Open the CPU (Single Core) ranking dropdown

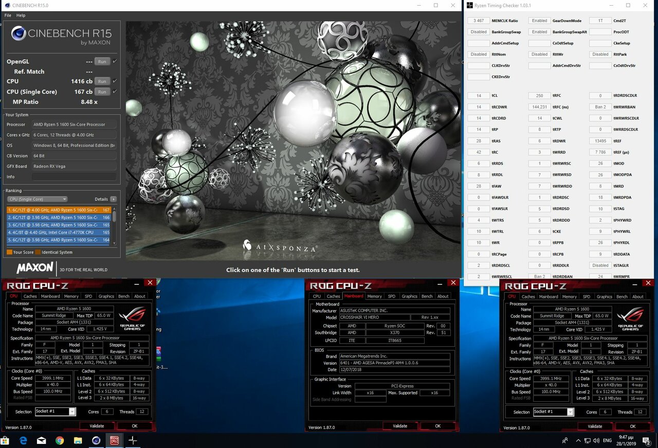point(37,199)
